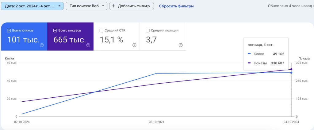The width and height of the screenshot is (314, 130).
Task: Click the plus icon beside Добавить фильтр
Action: [113, 6]
